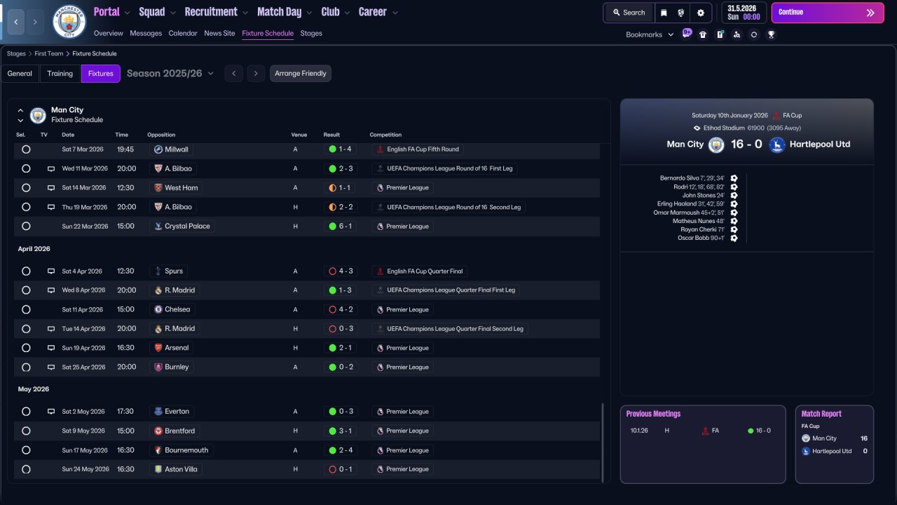The image size is (897, 505).
Task: Open the News Site tab
Action: click(219, 33)
